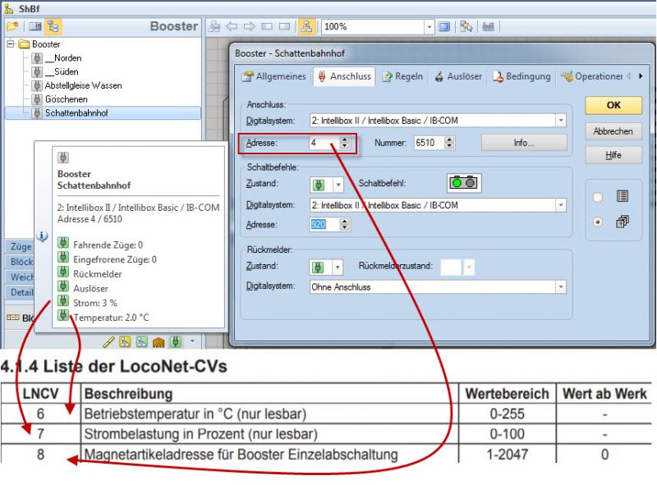
Task: Click the green plug icon in the bottom toolbar
Action: 175,340
